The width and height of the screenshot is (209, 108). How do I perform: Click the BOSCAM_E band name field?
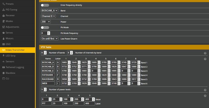tap(48, 71)
